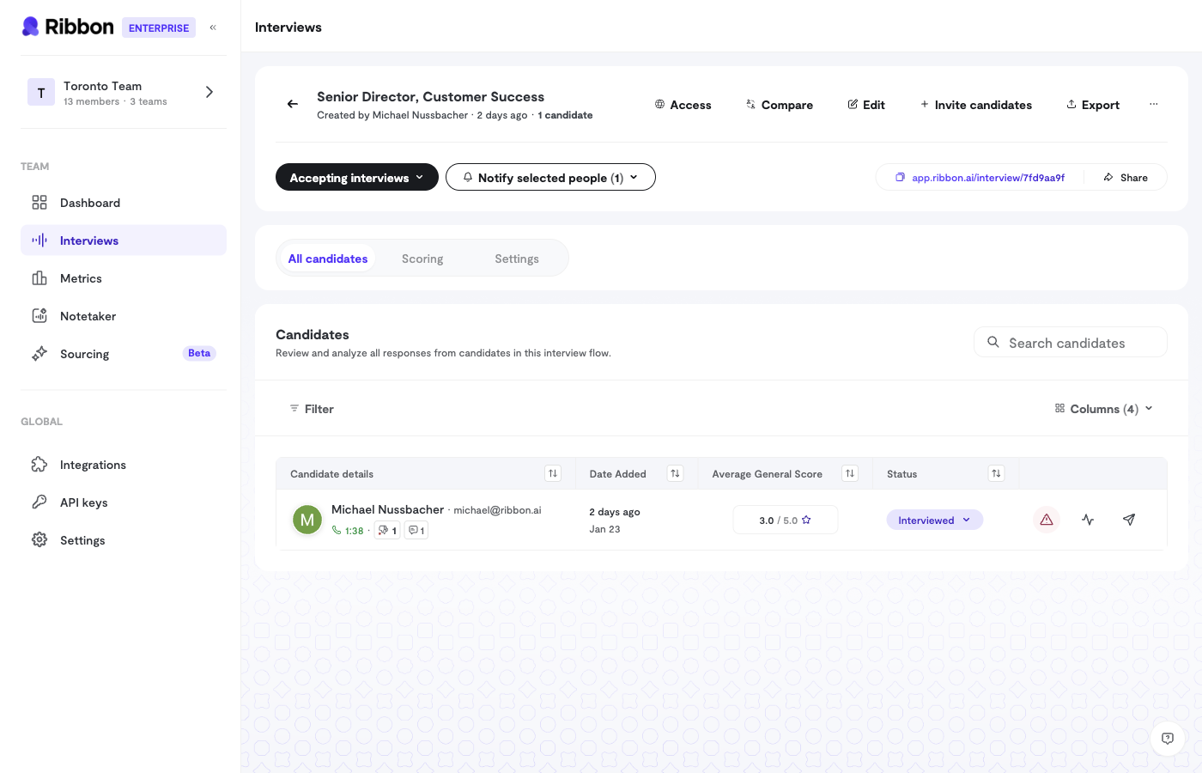Click the ENTERPRISE plan badge
The height and width of the screenshot is (773, 1202).
(159, 27)
